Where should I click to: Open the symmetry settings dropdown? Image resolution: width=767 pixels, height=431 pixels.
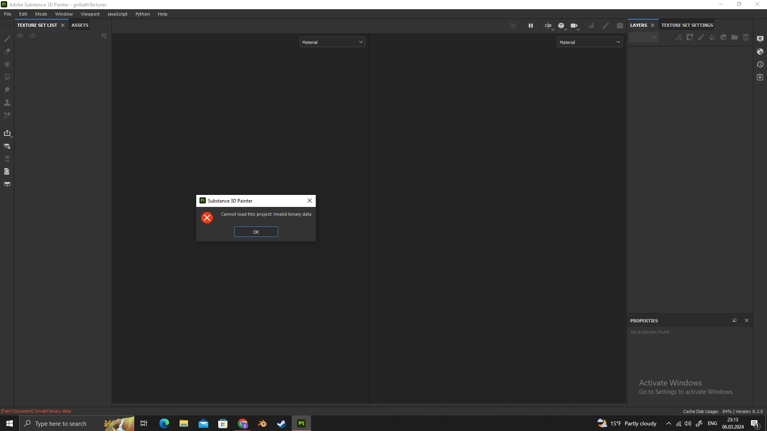pos(549,26)
